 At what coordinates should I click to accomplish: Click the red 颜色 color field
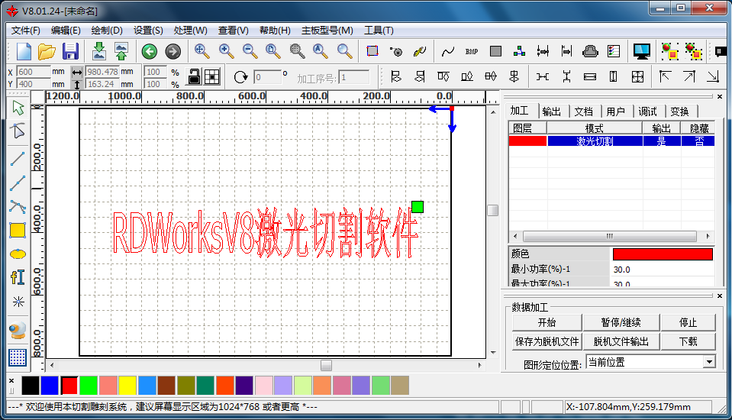pos(663,254)
